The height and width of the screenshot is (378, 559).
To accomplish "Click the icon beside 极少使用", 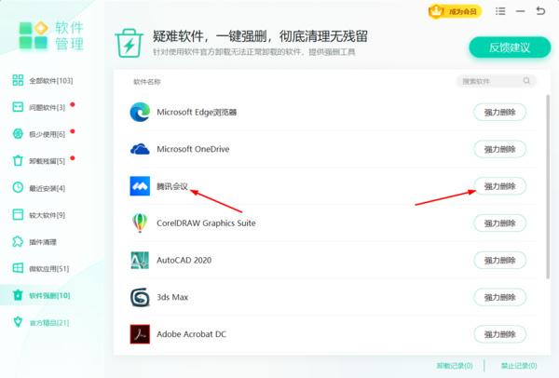I will (x=18, y=133).
